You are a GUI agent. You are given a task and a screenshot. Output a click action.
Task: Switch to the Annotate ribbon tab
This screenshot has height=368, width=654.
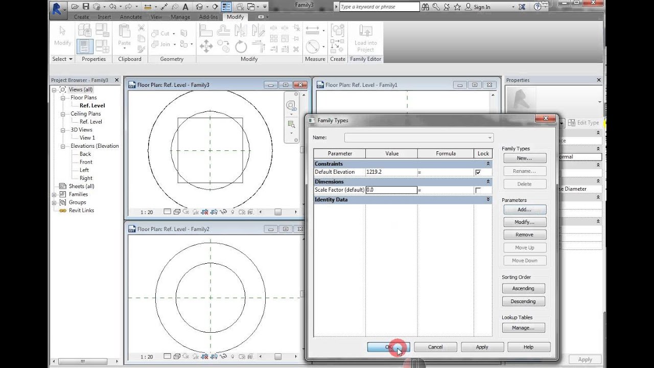pyautogui.click(x=131, y=17)
